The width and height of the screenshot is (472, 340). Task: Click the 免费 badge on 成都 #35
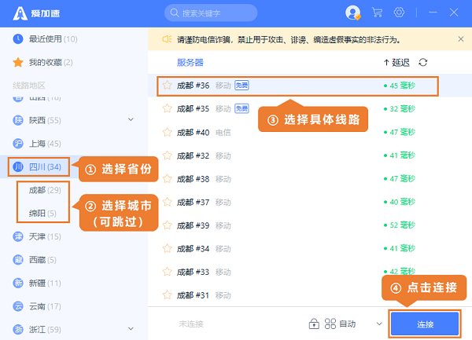point(242,108)
